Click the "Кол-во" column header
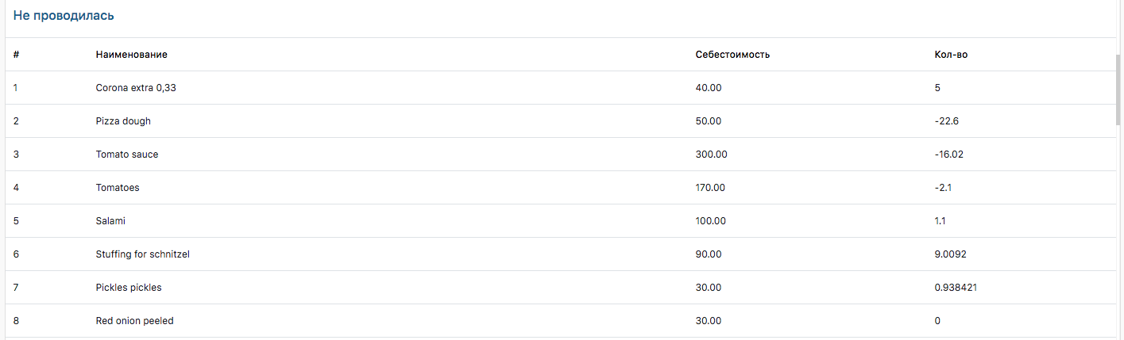This screenshot has height=340, width=1124. point(951,55)
